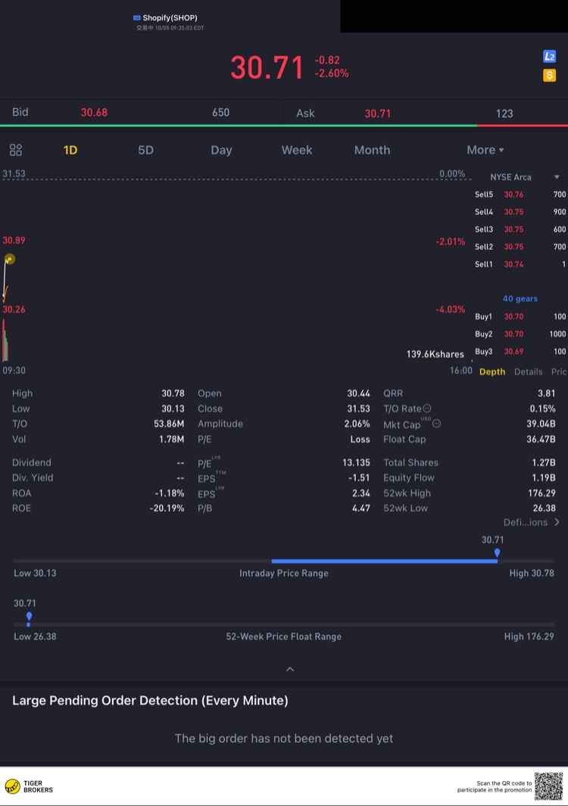This screenshot has height=806, width=568.
Task: Click the Sell5 order row
Action: coord(520,194)
